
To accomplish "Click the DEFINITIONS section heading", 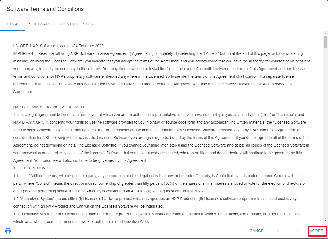I will [x=36, y=168].
